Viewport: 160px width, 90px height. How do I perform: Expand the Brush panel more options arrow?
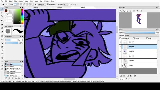(23, 78)
